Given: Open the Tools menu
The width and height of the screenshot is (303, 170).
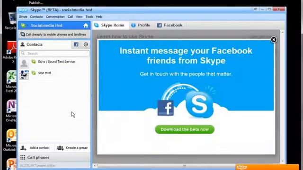Looking at the screenshot, I should [x=89, y=17].
